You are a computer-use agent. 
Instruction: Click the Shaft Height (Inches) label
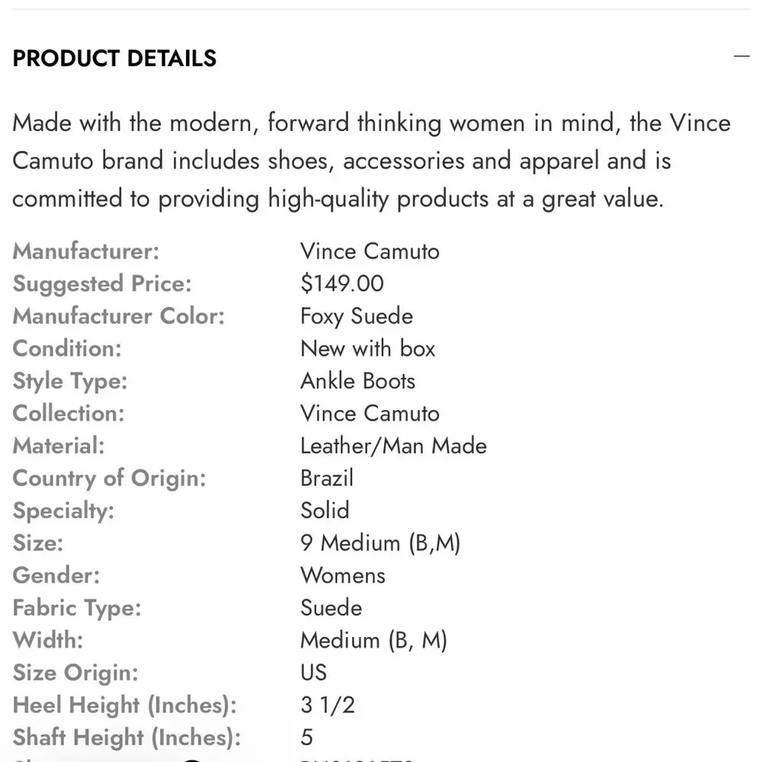(x=126, y=737)
